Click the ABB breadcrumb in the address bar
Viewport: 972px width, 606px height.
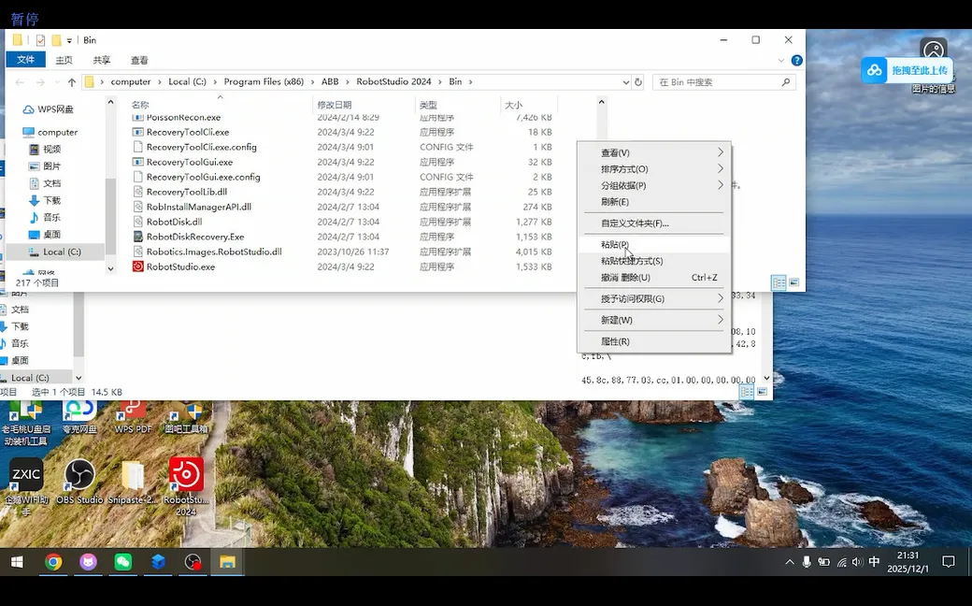point(330,82)
